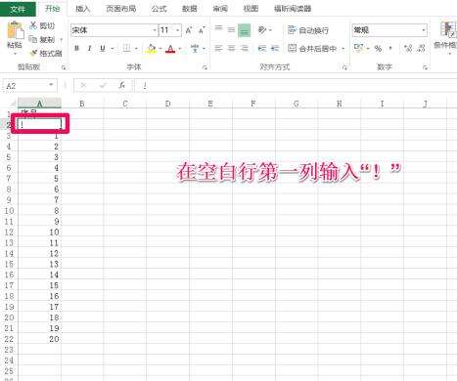Viewport: 457px width, 381px height.
Task: Open the Name Box dropdown arrow
Action: [x=51, y=85]
